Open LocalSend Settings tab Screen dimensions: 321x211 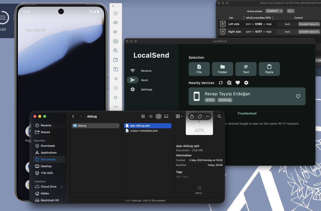click(x=141, y=89)
